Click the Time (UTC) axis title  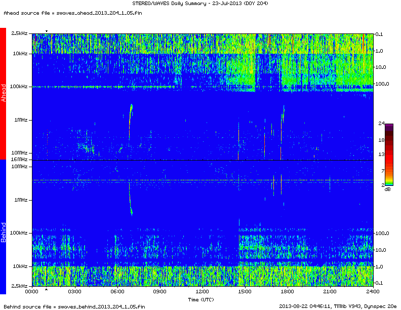coord(202,299)
